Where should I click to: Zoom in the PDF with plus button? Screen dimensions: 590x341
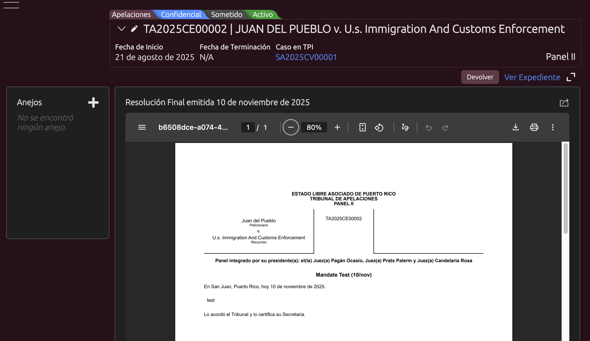coord(337,127)
